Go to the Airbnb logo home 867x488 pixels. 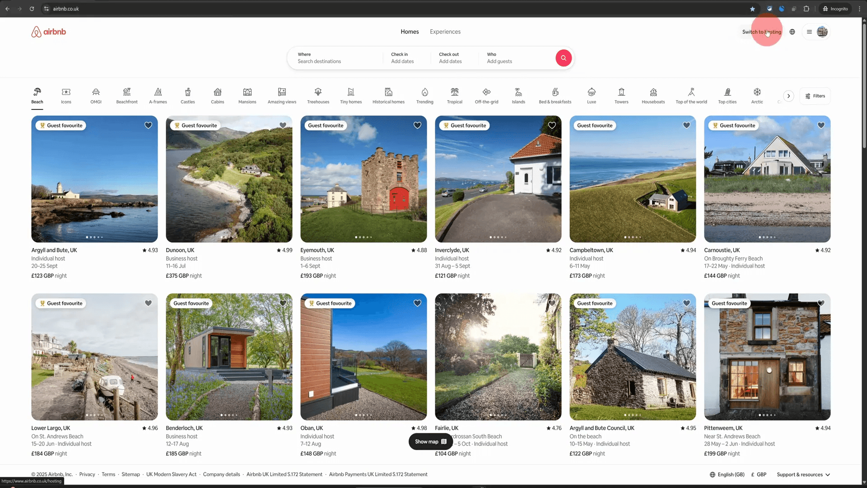[49, 32]
